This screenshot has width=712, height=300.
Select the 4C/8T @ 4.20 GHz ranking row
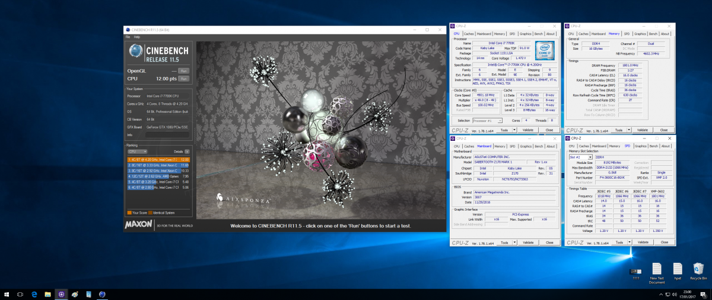(x=158, y=159)
